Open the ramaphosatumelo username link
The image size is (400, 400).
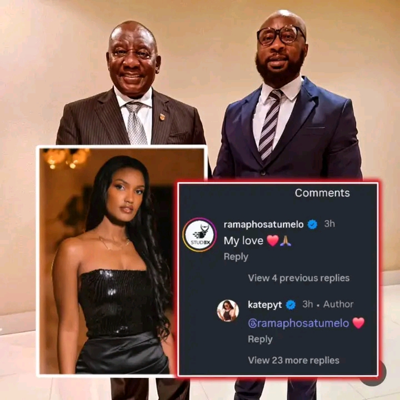coord(263,224)
